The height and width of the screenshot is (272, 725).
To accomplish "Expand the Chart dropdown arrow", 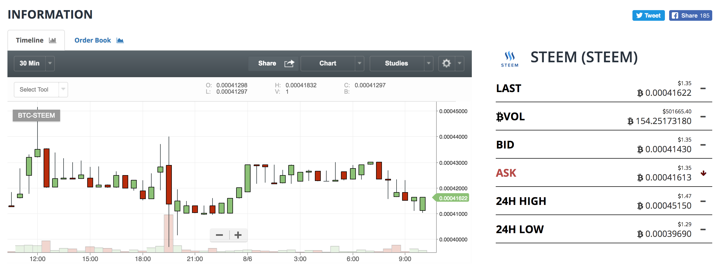I will click(x=359, y=63).
